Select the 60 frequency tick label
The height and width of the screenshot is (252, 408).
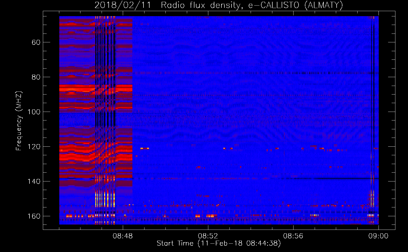(x=36, y=42)
